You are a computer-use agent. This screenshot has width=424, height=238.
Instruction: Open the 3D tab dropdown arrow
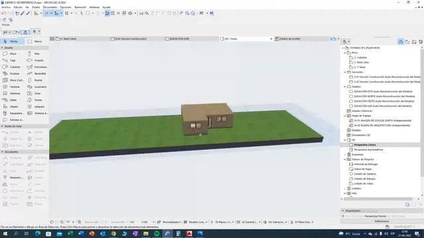[271, 39]
